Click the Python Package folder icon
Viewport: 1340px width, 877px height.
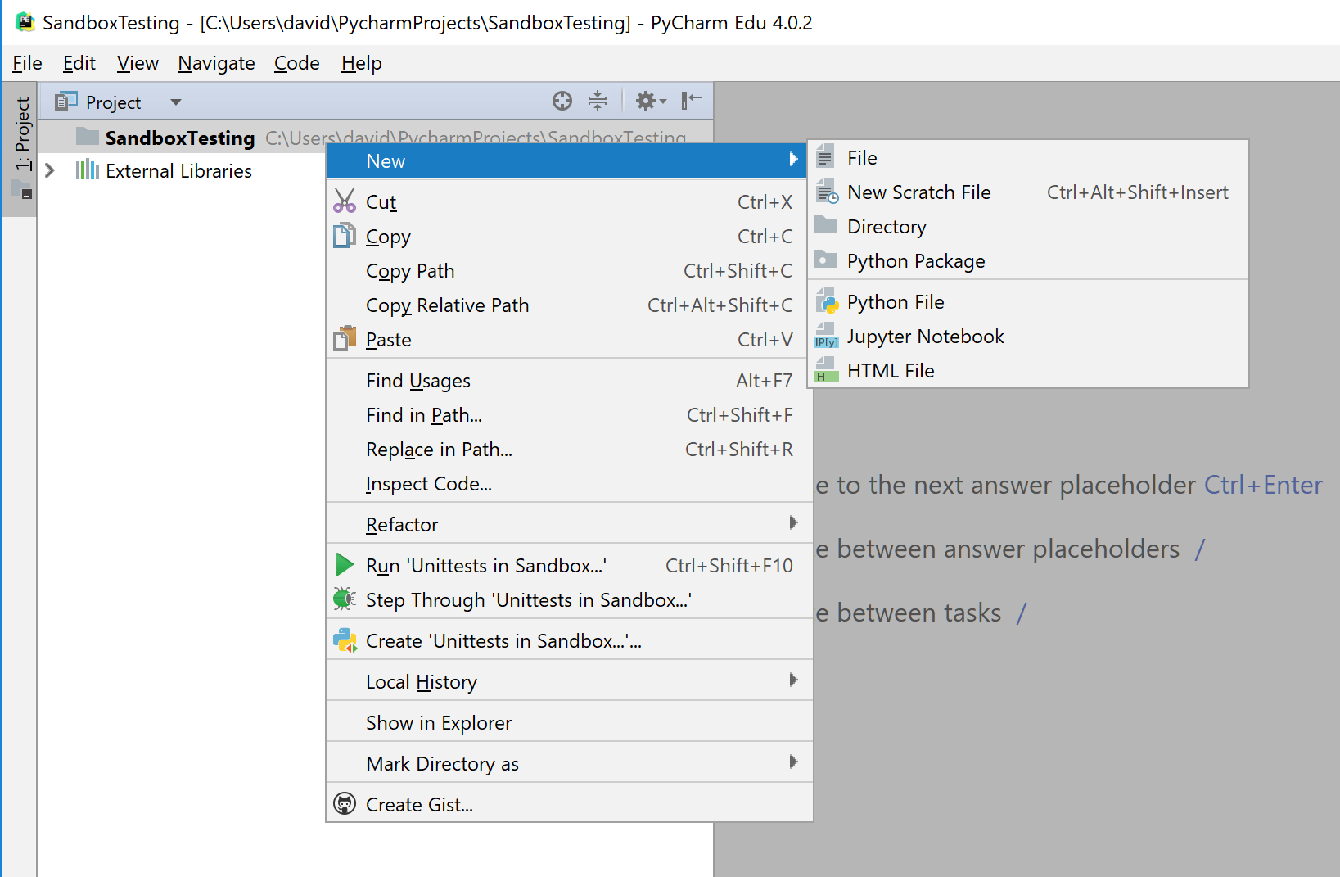(826, 260)
